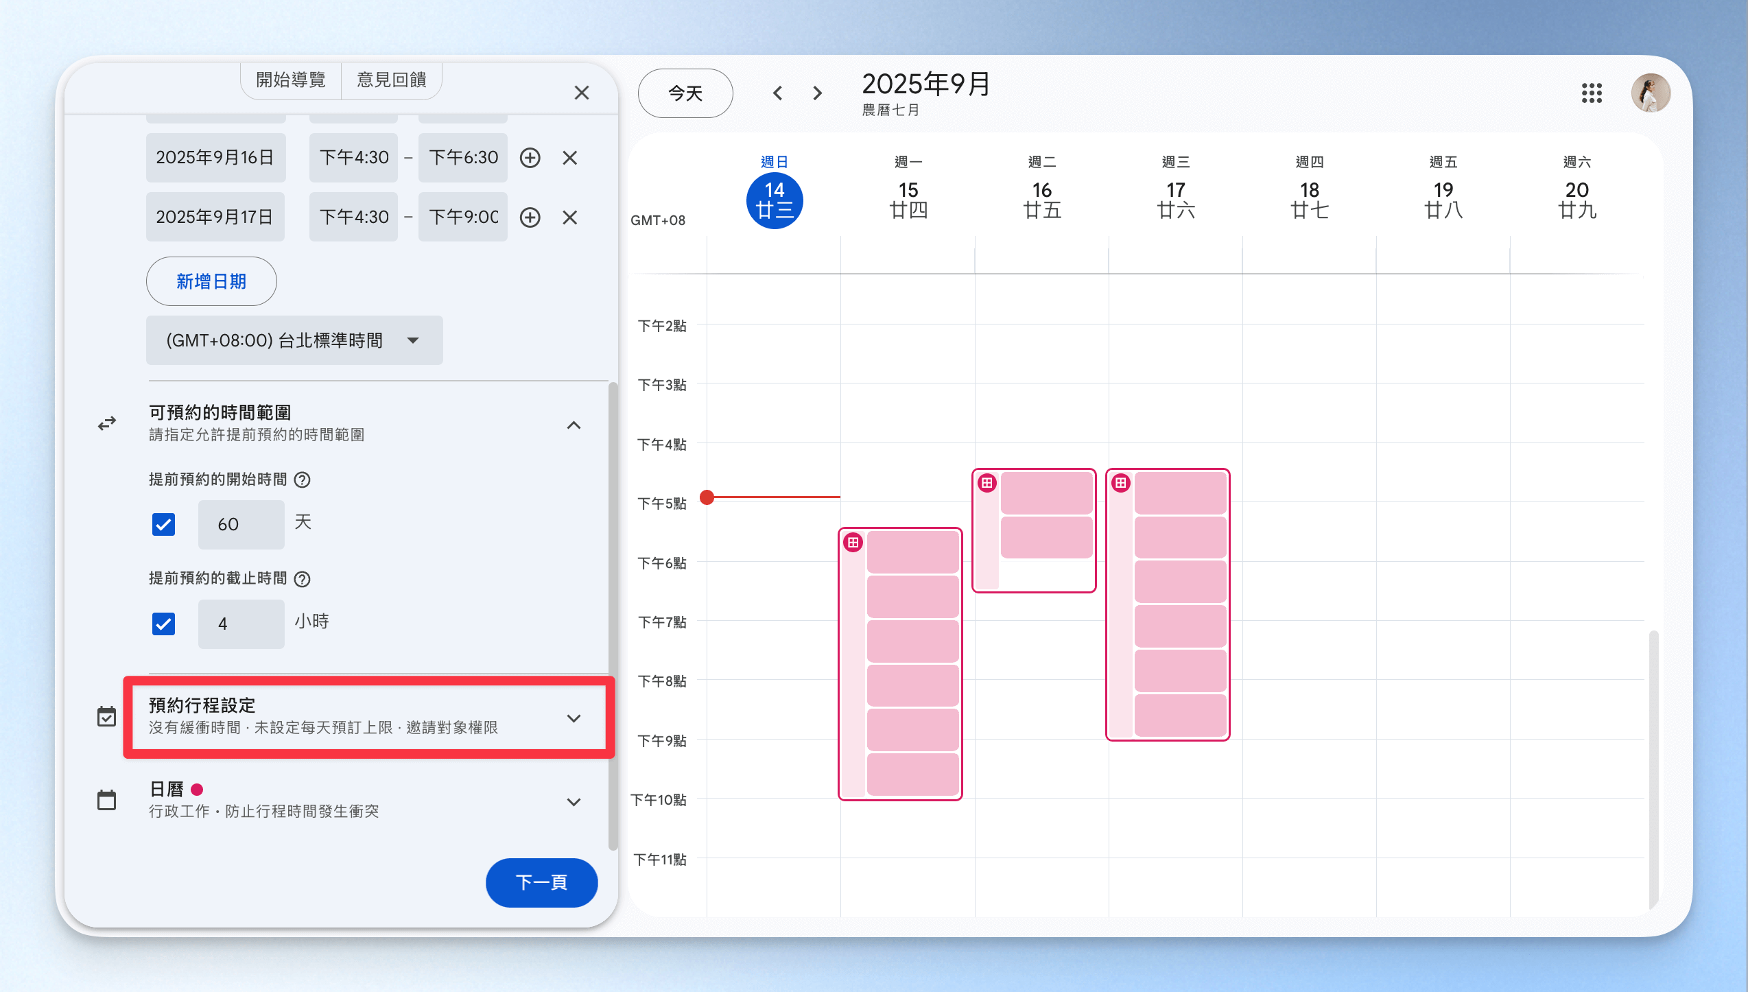Click the 開始導覽 tab
The image size is (1748, 992).
291,80
